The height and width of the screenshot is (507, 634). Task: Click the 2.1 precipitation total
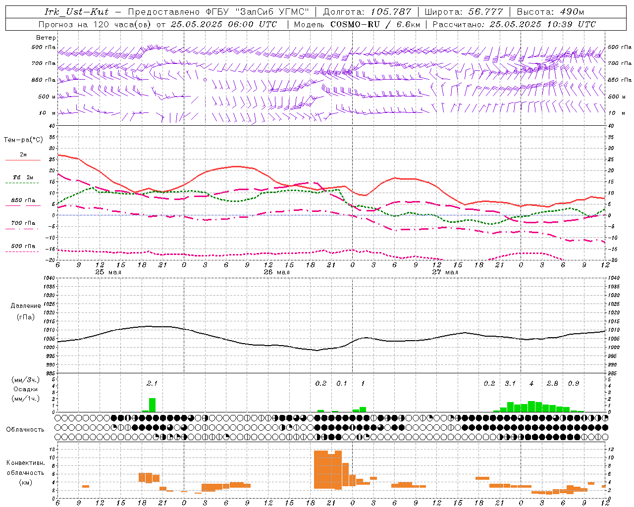152,383
